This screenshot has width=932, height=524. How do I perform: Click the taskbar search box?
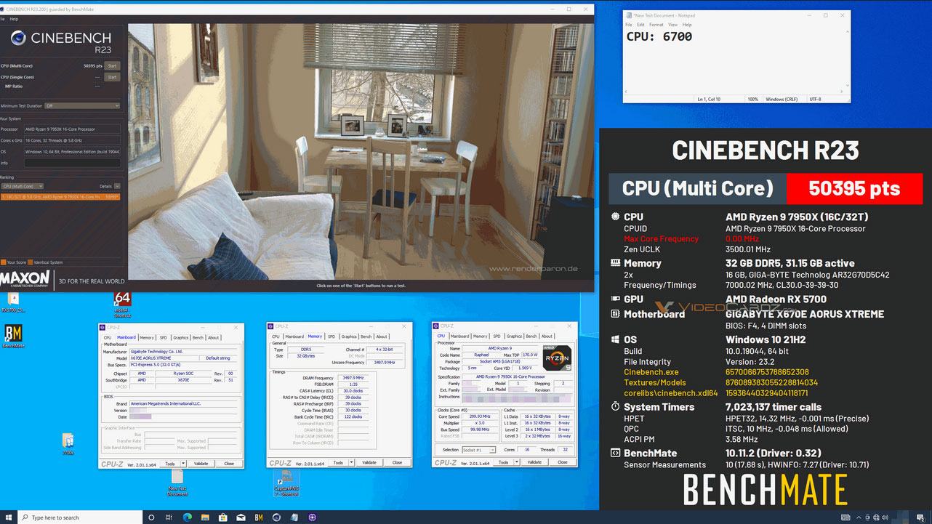tap(81, 517)
